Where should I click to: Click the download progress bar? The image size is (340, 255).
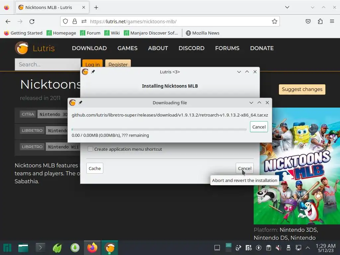(x=159, y=129)
